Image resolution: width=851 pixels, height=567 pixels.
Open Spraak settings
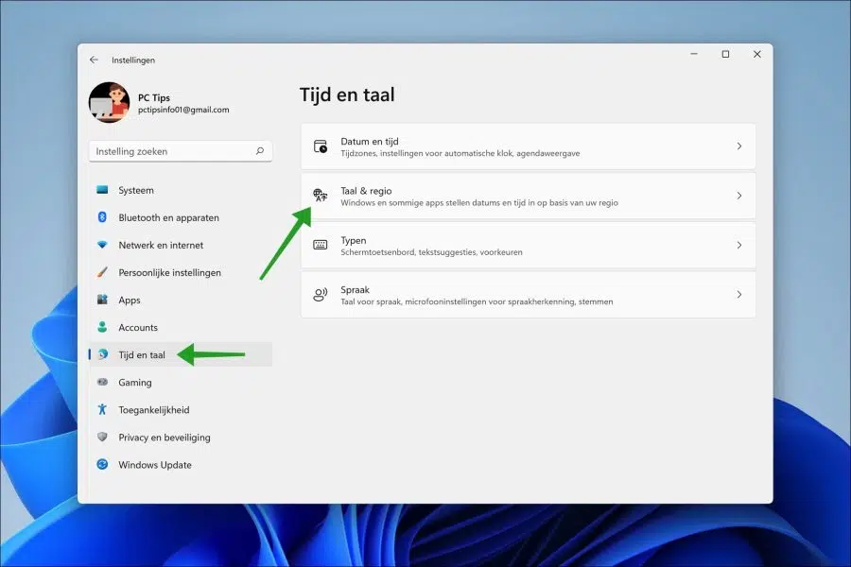click(528, 295)
